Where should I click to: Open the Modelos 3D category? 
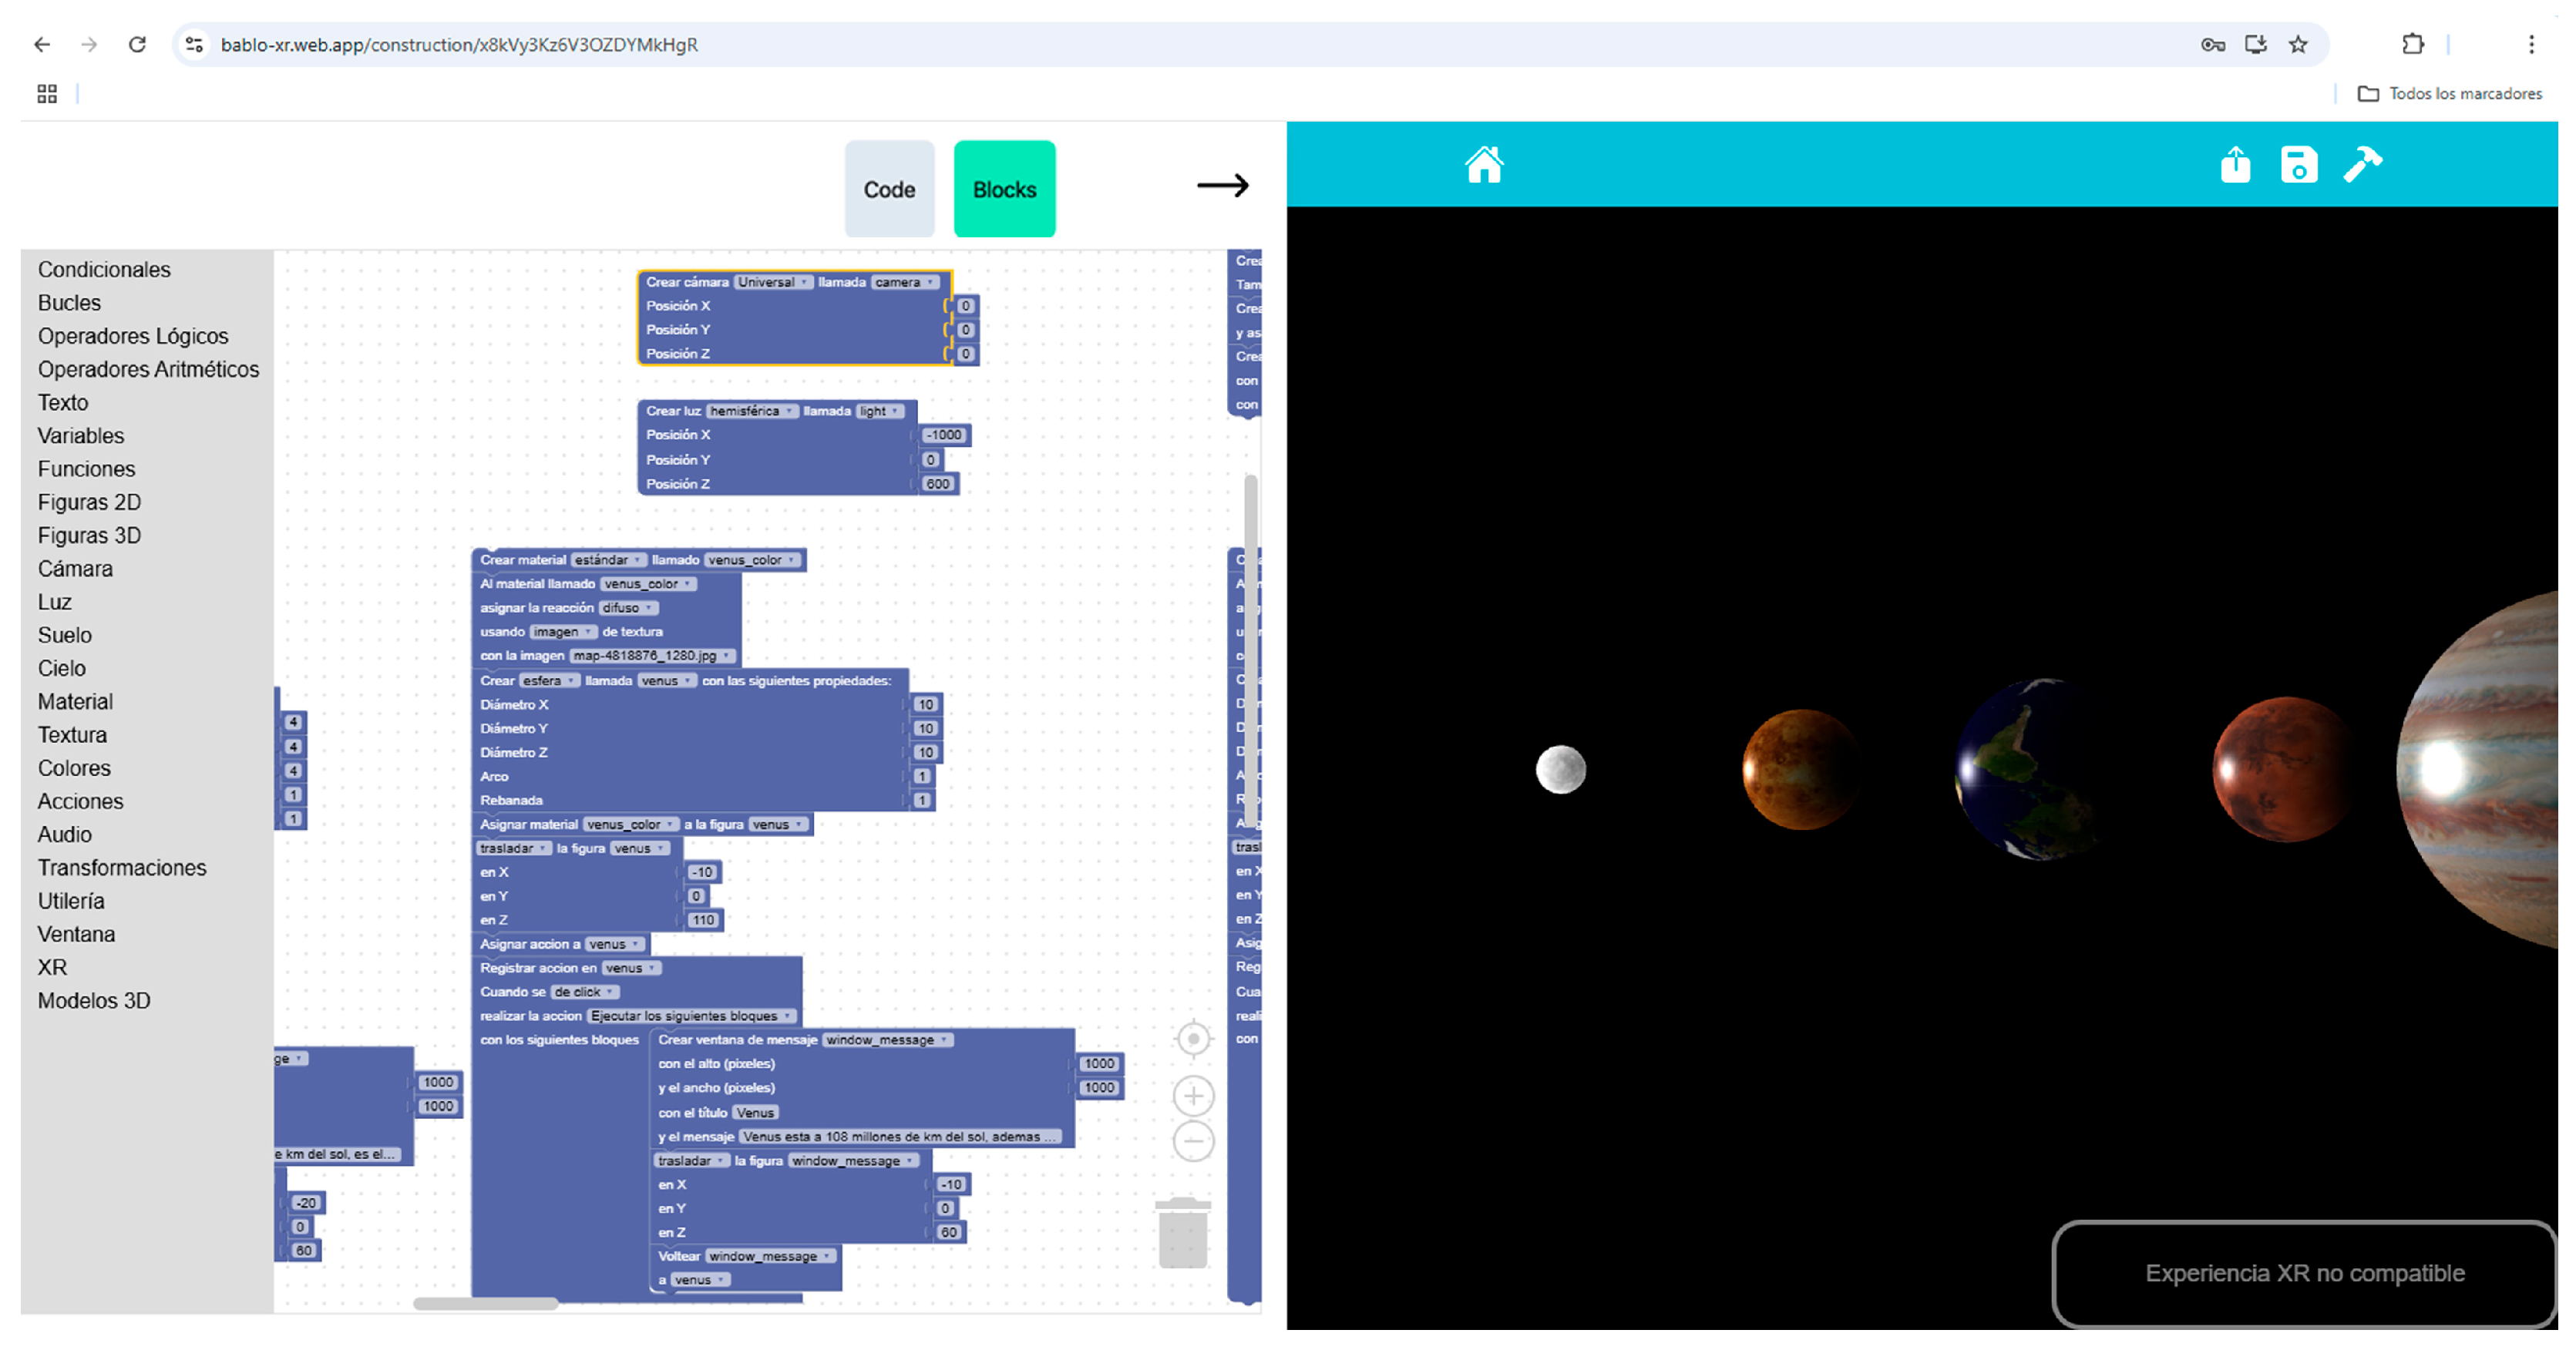tap(94, 1001)
